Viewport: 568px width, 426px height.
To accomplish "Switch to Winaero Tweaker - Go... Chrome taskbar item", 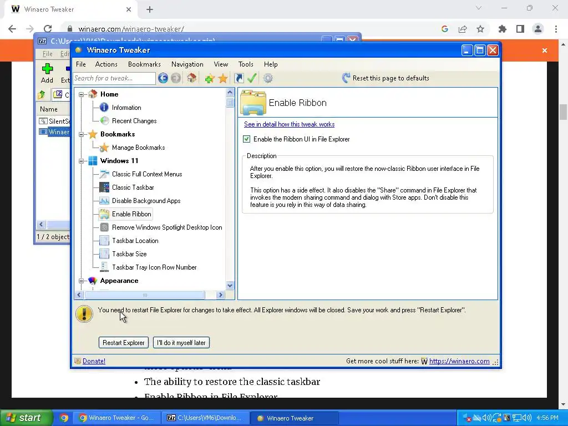I will [117, 418].
